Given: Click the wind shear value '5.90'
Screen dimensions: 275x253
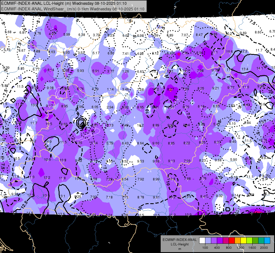Looking at the screenshot, I should click(233, 160).
